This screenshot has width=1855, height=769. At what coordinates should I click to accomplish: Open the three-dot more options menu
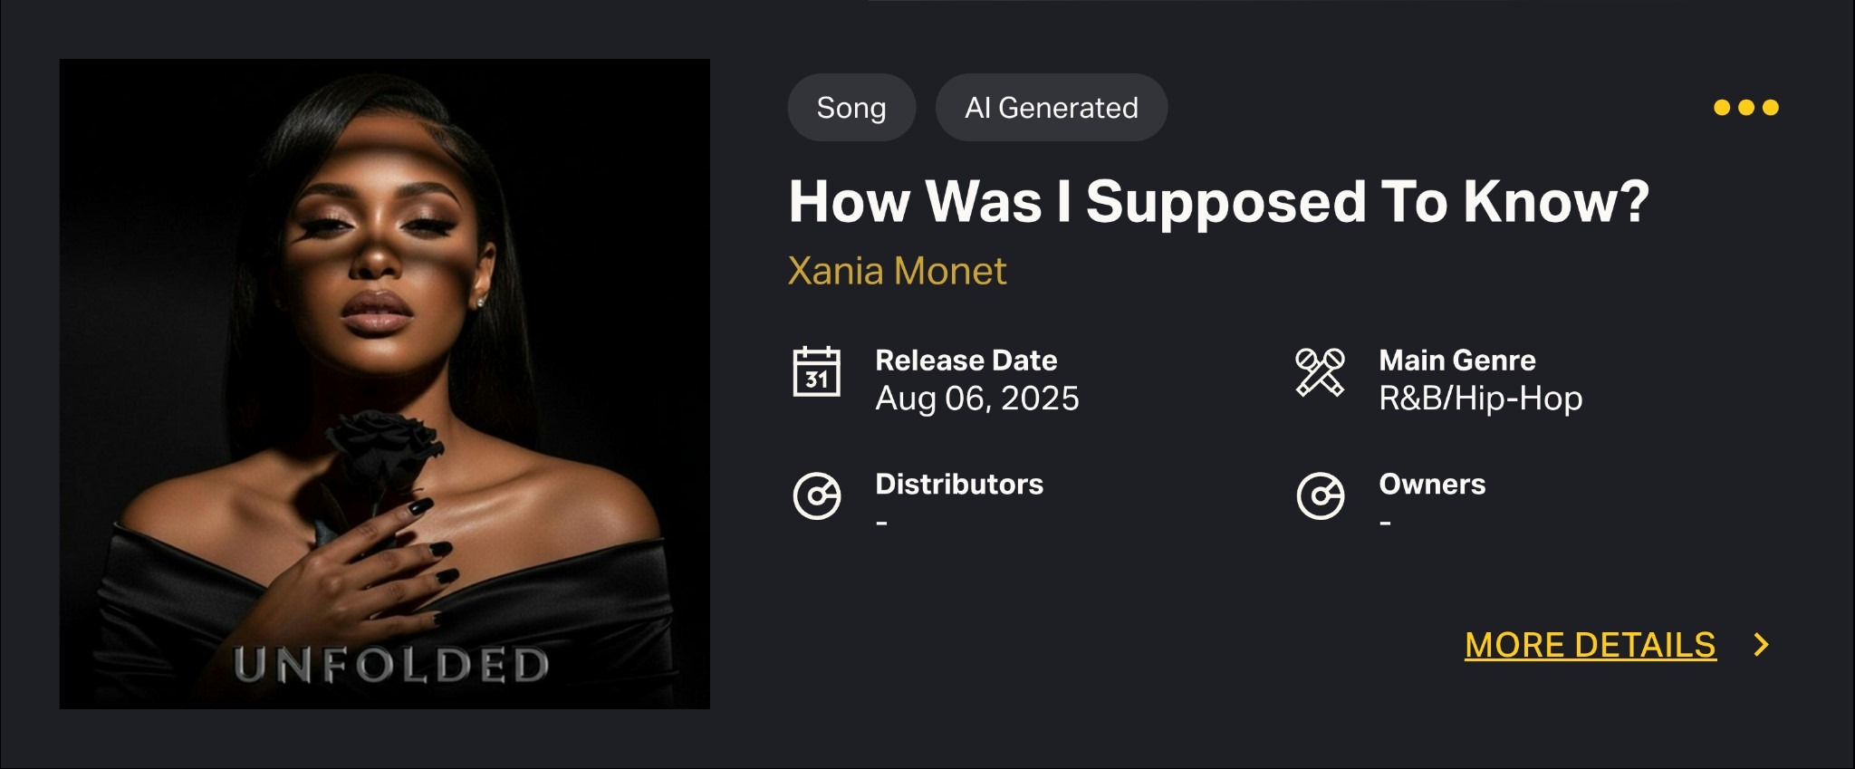pos(1746,108)
